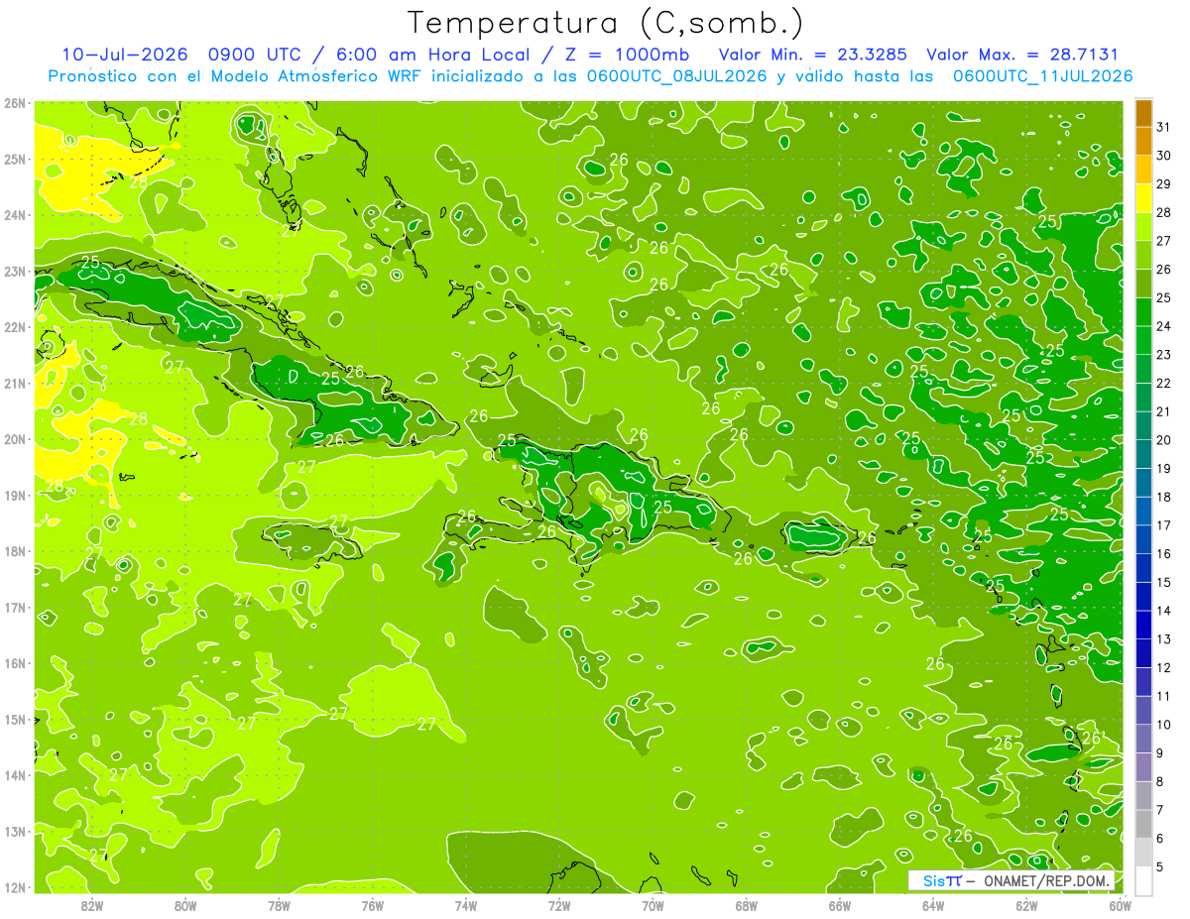1190x919 pixels.
Task: Click the '16N' latitude axis label
Action: pyautogui.click(x=15, y=663)
